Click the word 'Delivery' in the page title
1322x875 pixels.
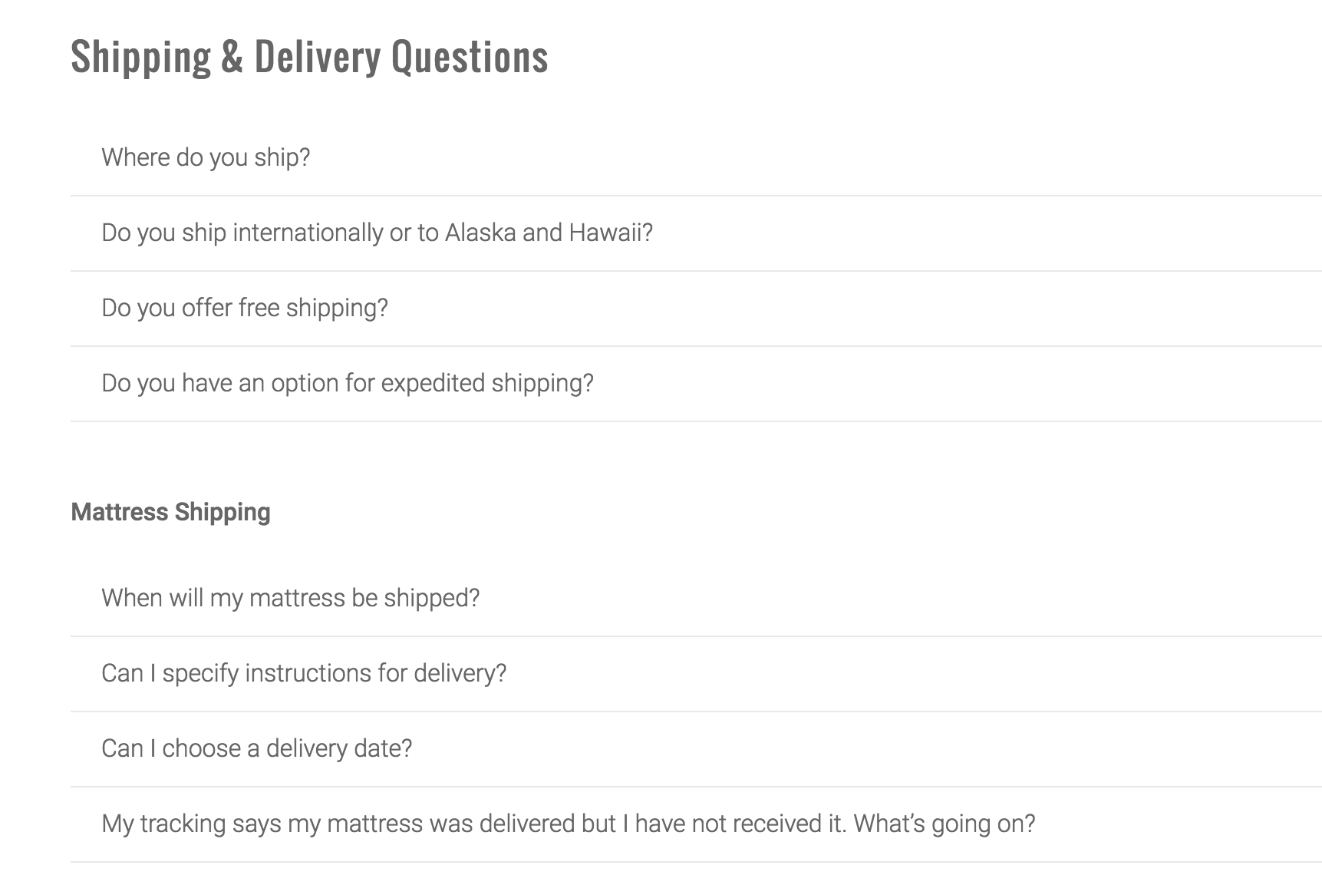pos(317,57)
